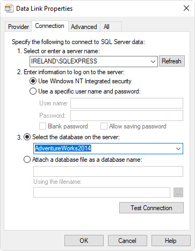Click the Password input field
The height and width of the screenshot is (251, 195).
pos(127,116)
